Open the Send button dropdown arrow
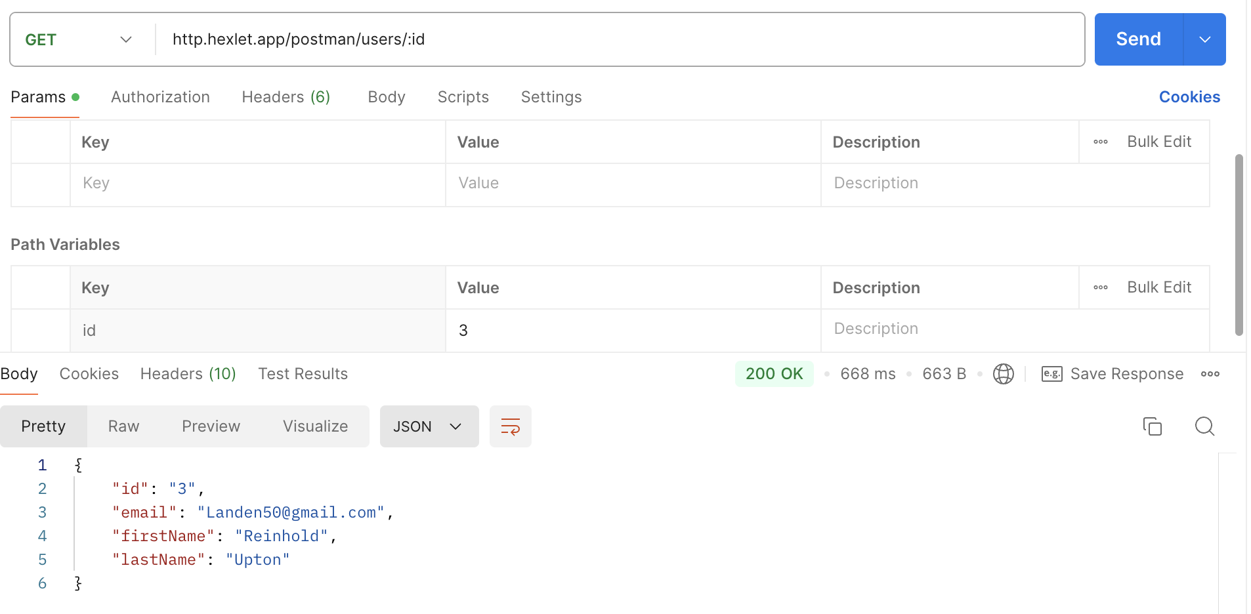The width and height of the screenshot is (1251, 614). (1204, 39)
